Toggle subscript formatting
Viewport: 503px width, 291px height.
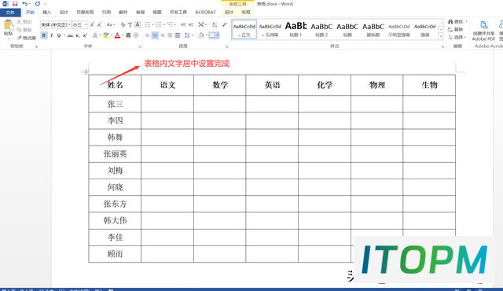pos(78,35)
